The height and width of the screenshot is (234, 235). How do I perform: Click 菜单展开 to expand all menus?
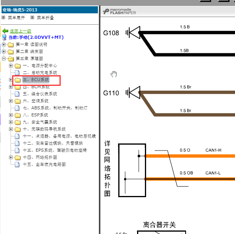[x=16, y=18]
